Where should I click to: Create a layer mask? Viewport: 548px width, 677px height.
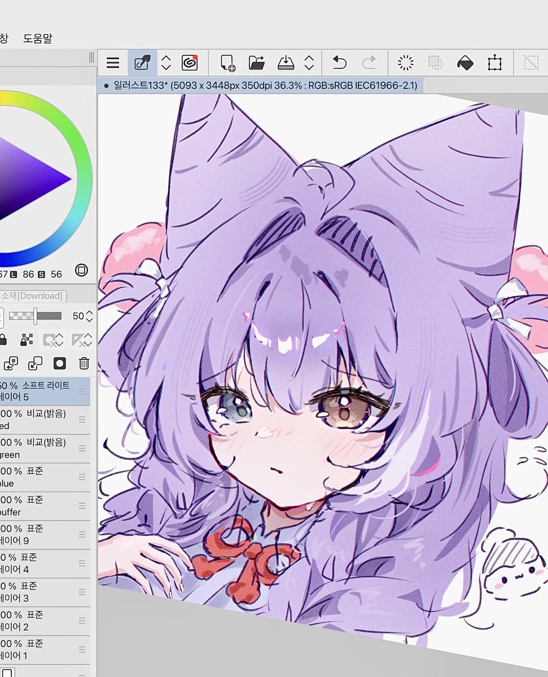click(59, 363)
